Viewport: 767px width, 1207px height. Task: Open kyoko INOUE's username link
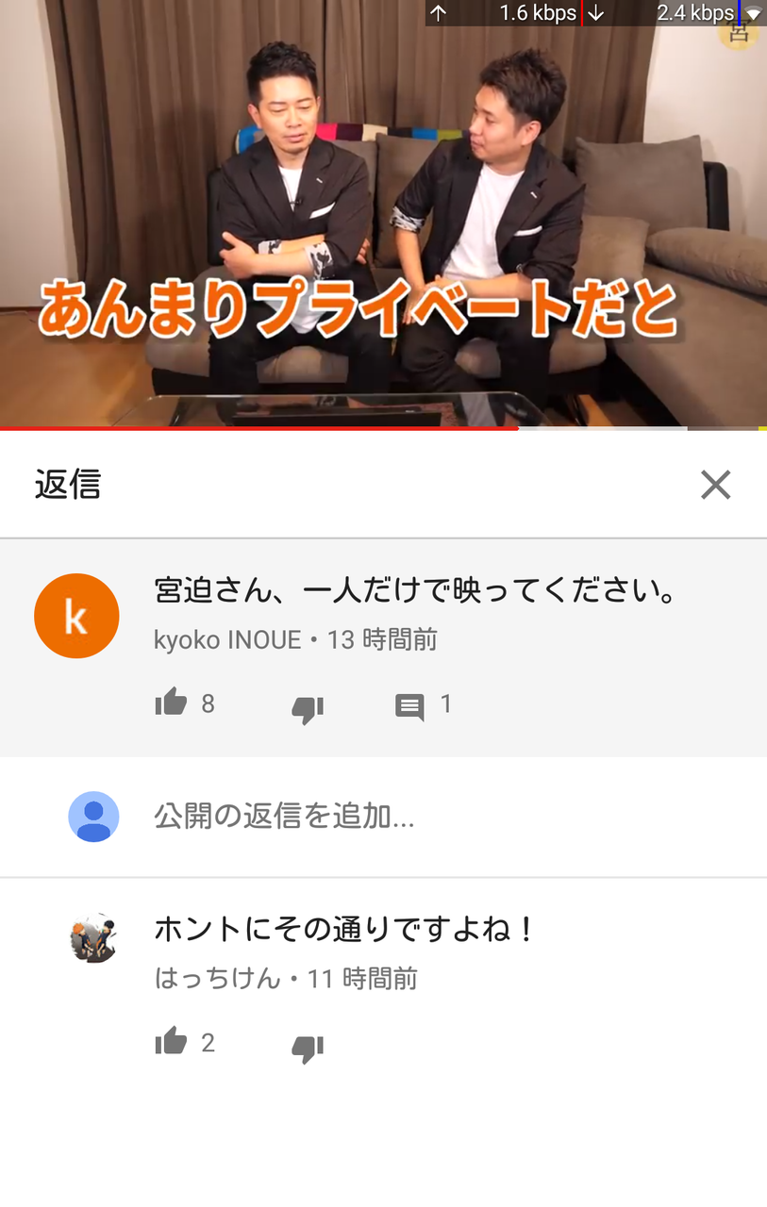(x=227, y=640)
